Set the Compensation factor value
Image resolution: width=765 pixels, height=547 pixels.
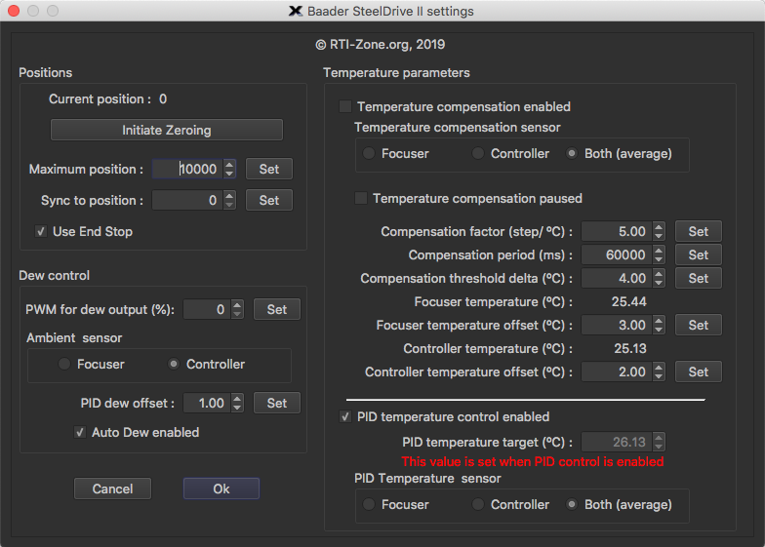pyautogui.click(x=699, y=232)
